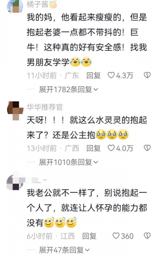Reply to 华华推荐官's comment
The image size is (159, 255).
(93, 148)
